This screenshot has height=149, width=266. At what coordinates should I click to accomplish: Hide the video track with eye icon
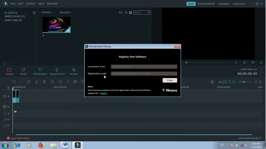pos(8,96)
